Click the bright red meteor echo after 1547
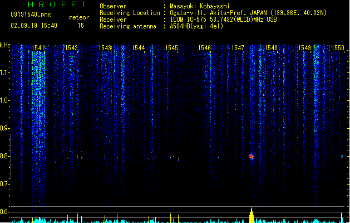Screen dimensions: 350x223 tap(252, 156)
